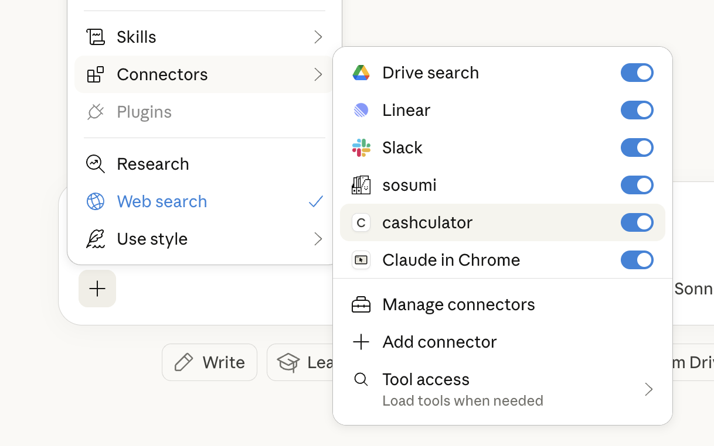Click the Write button
714x446 pixels.
209,362
